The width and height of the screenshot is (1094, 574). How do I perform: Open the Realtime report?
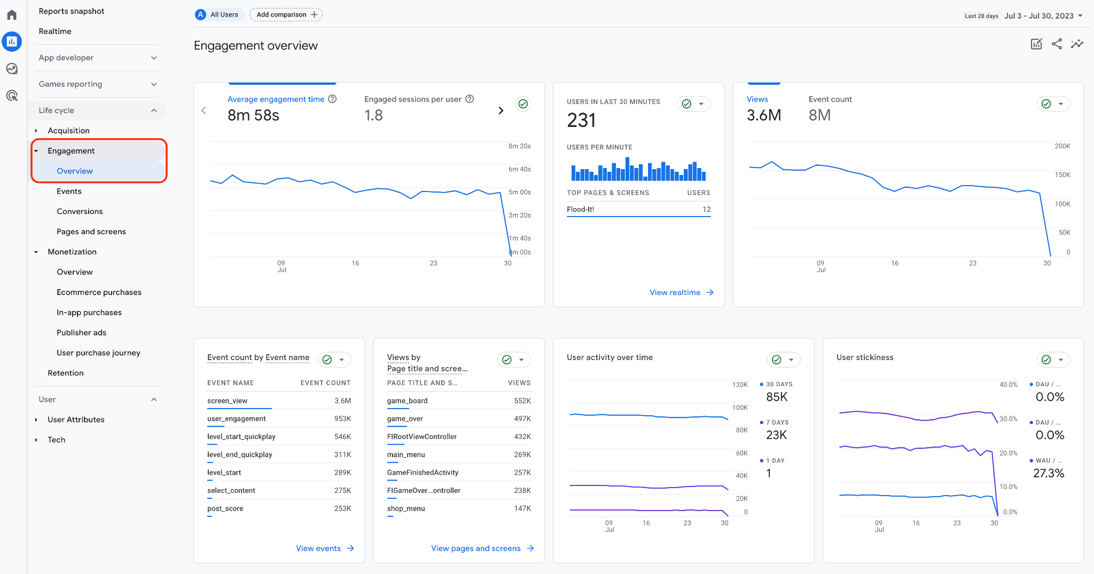pos(55,31)
